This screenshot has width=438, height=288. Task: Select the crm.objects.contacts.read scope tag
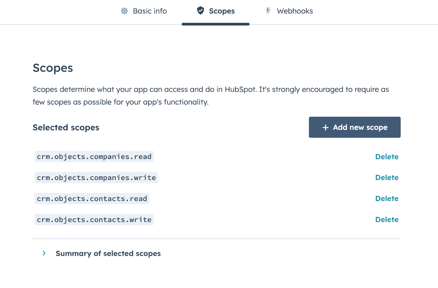[x=92, y=199]
